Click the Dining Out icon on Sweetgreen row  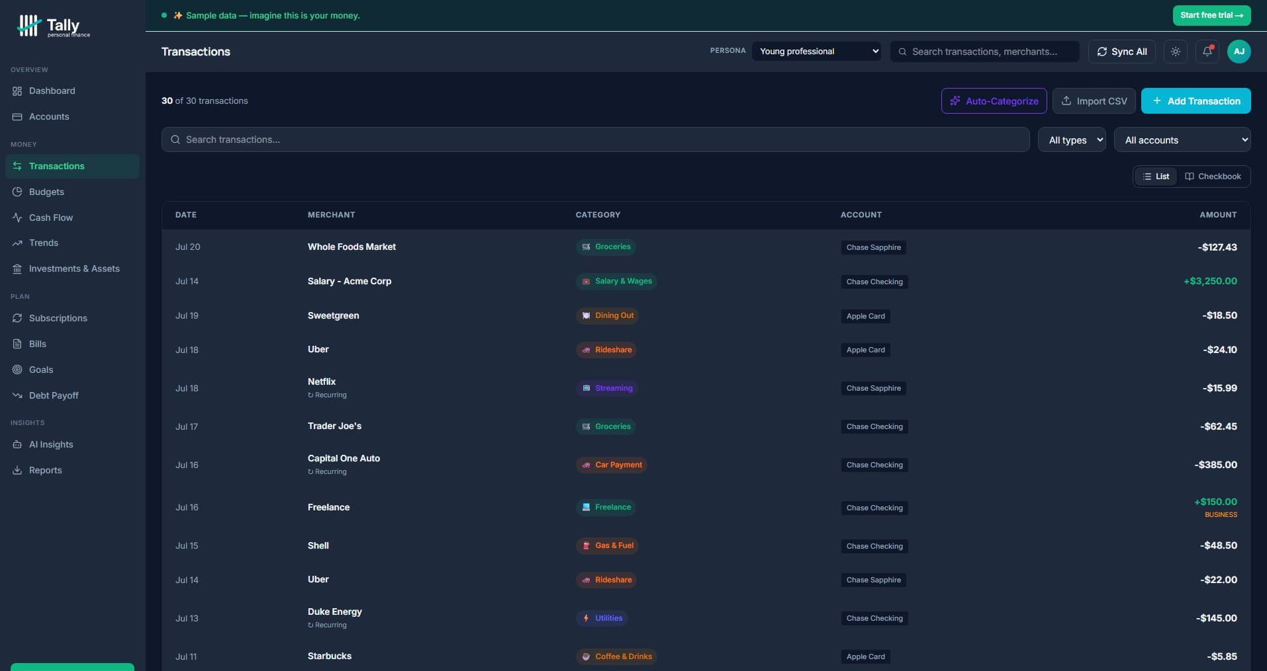click(586, 316)
